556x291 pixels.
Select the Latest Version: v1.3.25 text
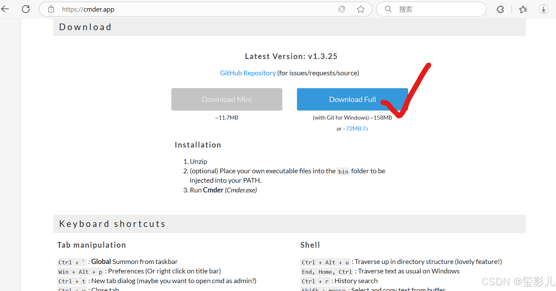(x=291, y=57)
